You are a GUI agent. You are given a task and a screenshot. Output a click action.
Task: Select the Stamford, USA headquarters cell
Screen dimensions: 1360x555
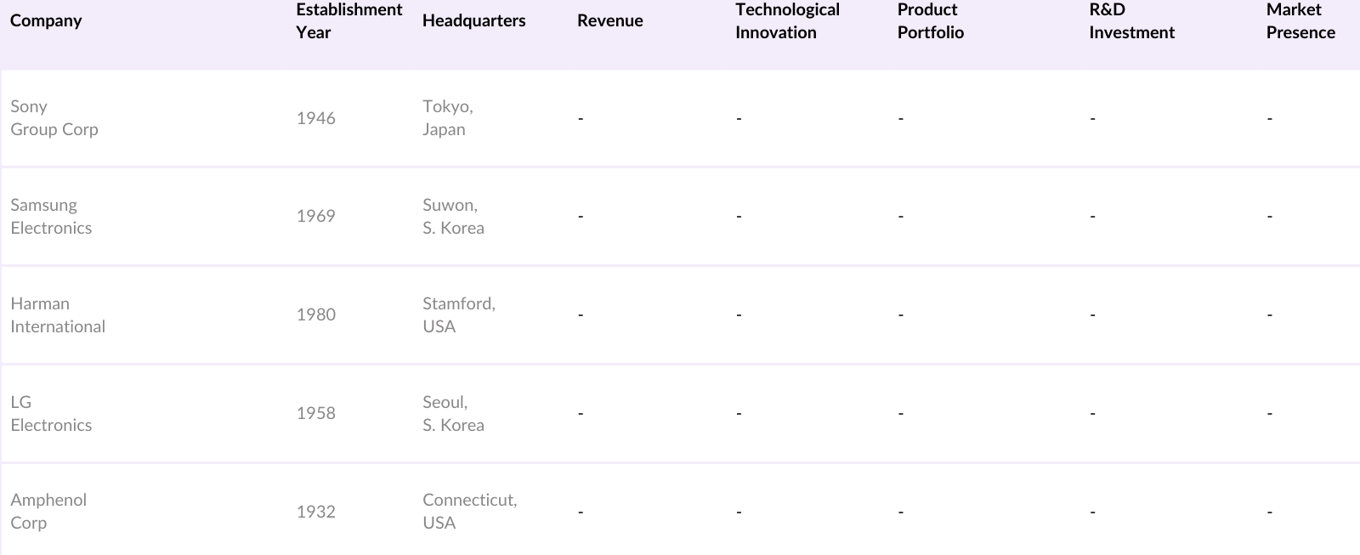pos(458,315)
